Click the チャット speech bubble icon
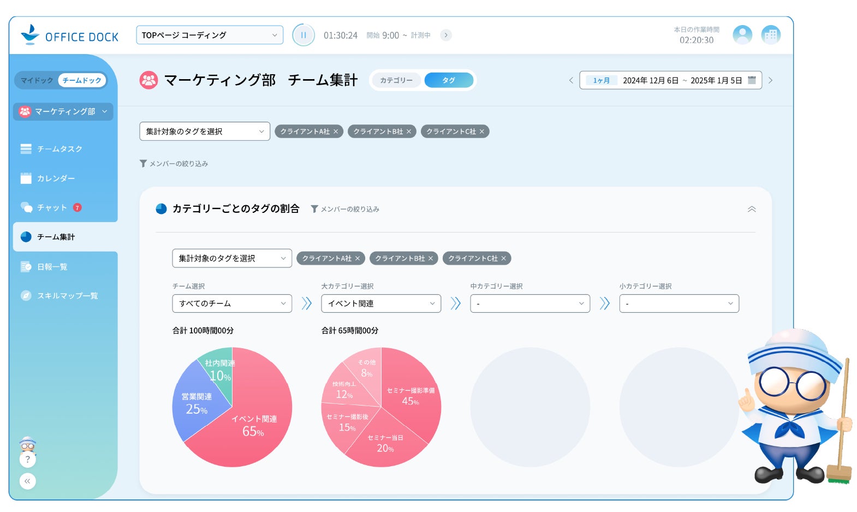Viewport: 857px width, 512px height. (26, 207)
